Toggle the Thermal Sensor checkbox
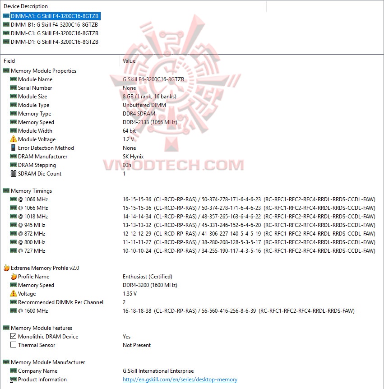384x389 pixels. 14,345
